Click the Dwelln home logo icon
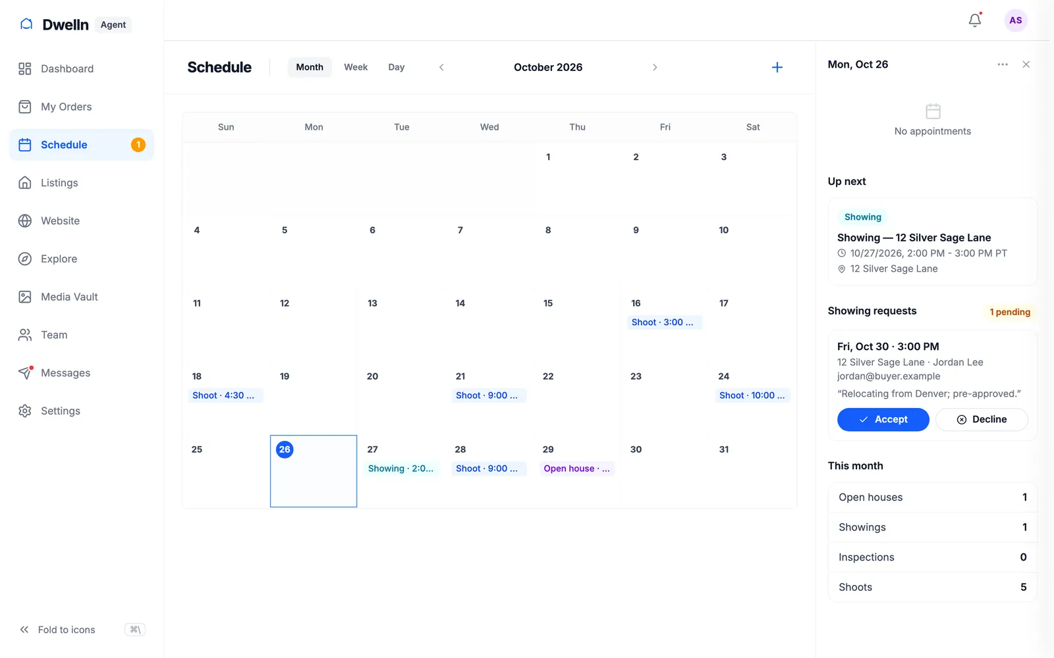This screenshot has width=1054, height=658. pyautogui.click(x=26, y=24)
